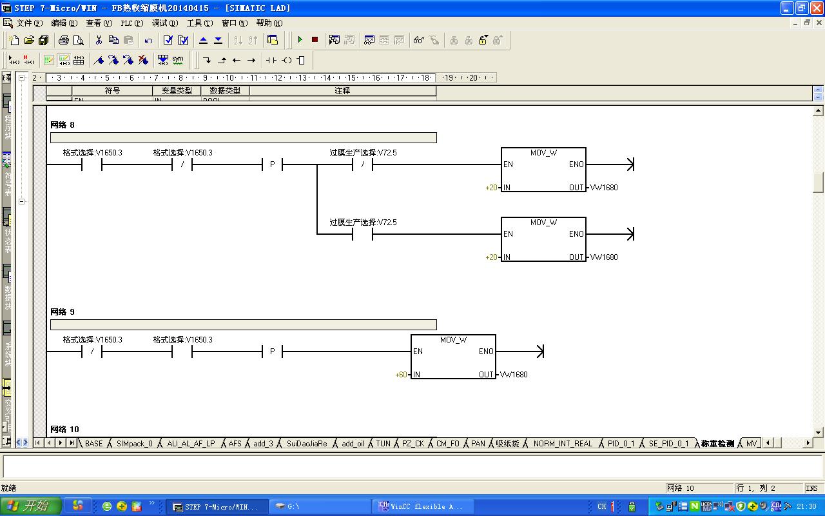Screen dimensions: 825x516
Task: Copy selection with the copy icon
Action: tap(113, 40)
